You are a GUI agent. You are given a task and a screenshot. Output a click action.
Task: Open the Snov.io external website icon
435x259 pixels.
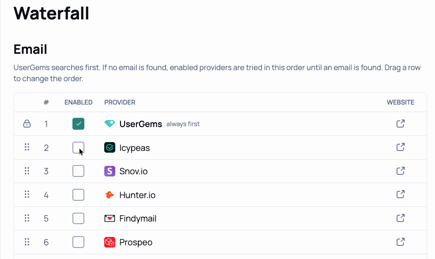[400, 171]
